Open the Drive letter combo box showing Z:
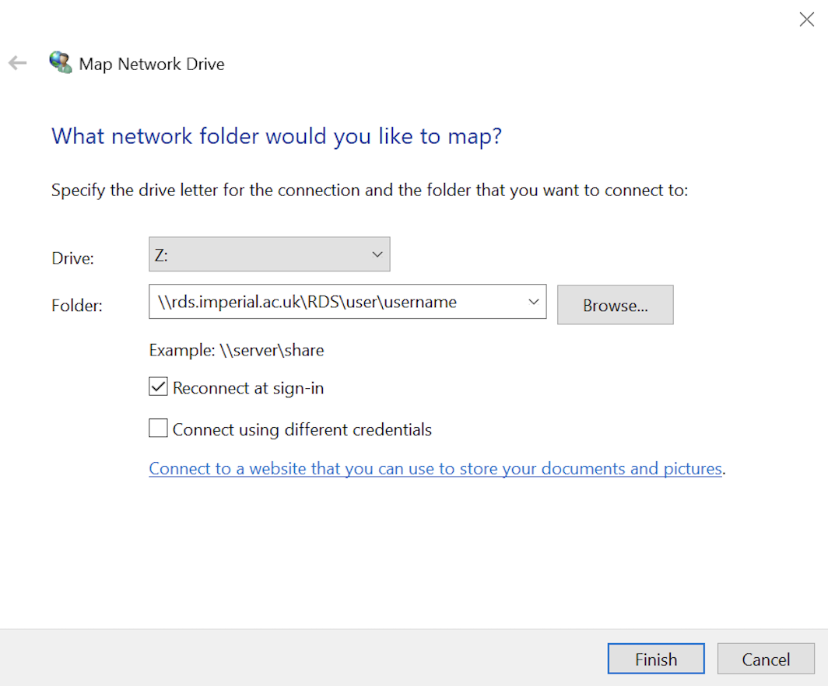Viewport: 828px width, 686px height. click(268, 254)
